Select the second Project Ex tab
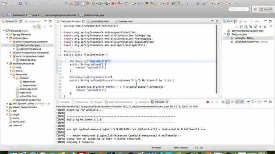Image resolution: width=275 pixels, height=154 pixels. coord(33,21)
